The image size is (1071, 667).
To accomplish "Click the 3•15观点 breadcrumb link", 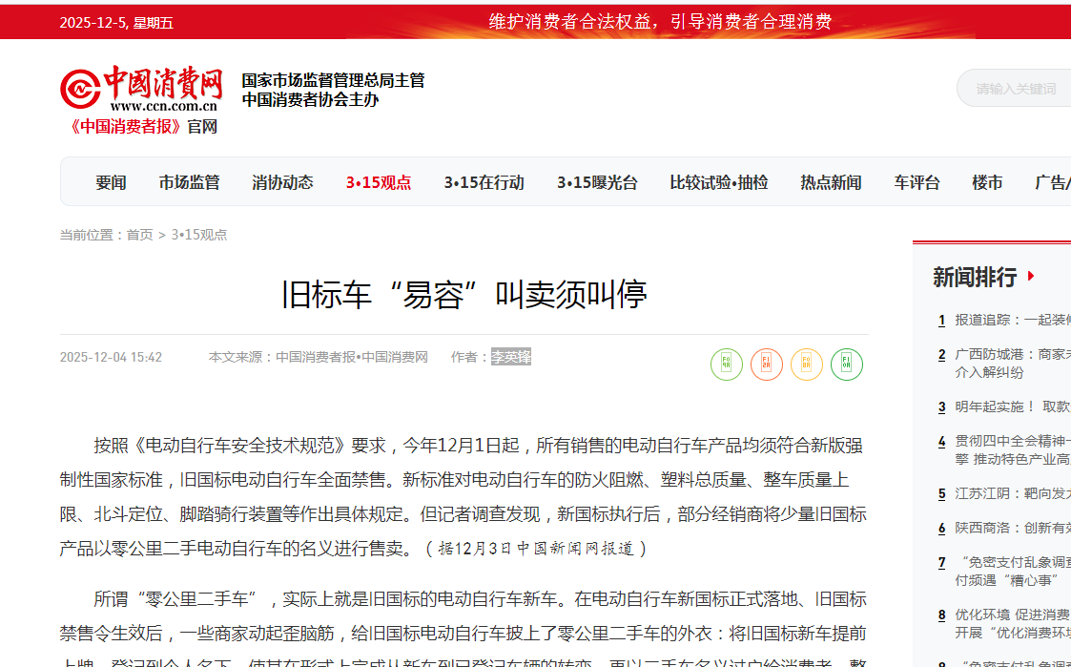I will (199, 235).
